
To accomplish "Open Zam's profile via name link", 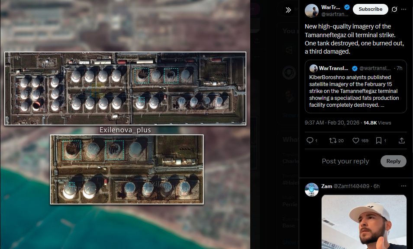I will [x=326, y=186].
